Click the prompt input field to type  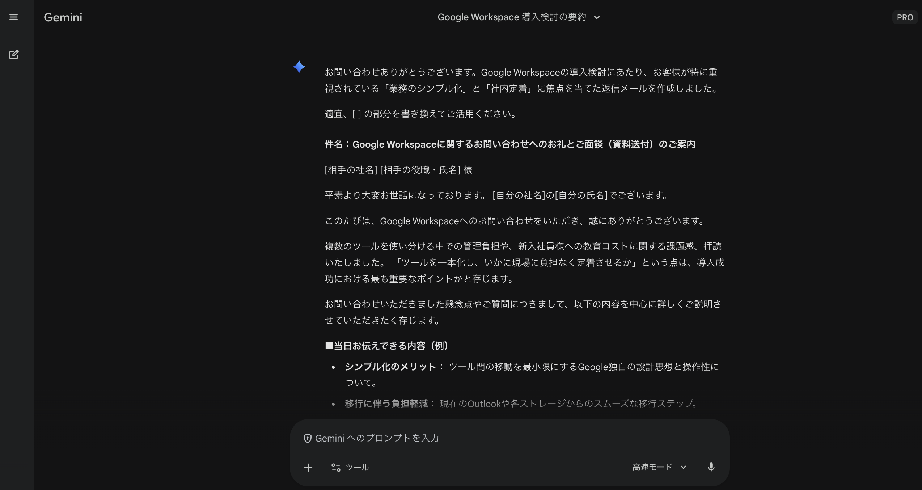[470, 438]
